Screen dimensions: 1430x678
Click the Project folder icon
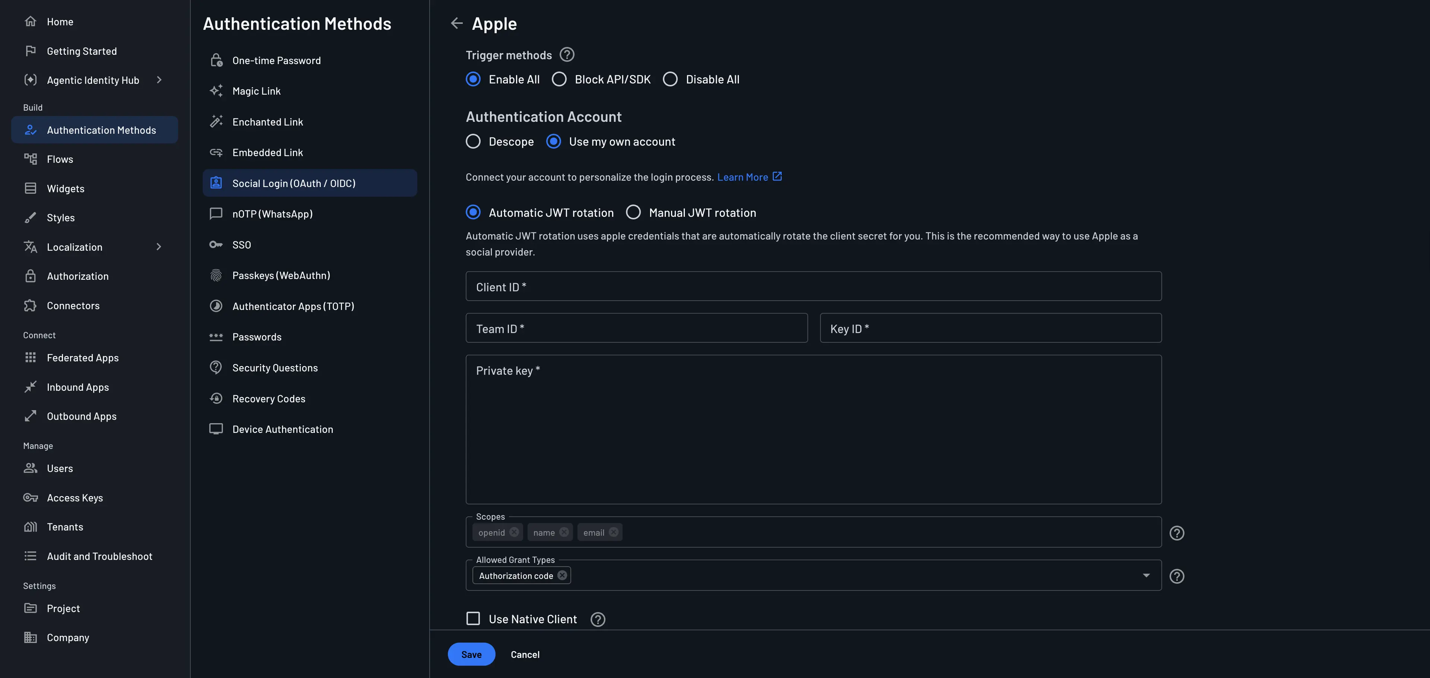pos(31,608)
